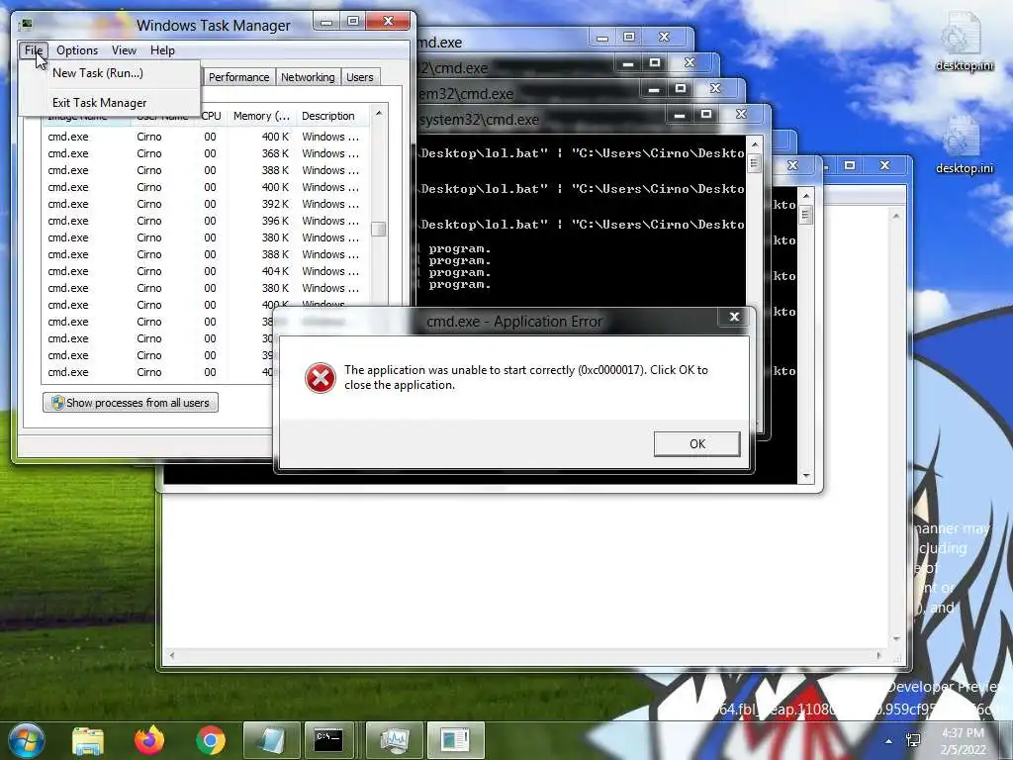Open the rightmost taskbar window button
1013x760 pixels.
(x=455, y=740)
